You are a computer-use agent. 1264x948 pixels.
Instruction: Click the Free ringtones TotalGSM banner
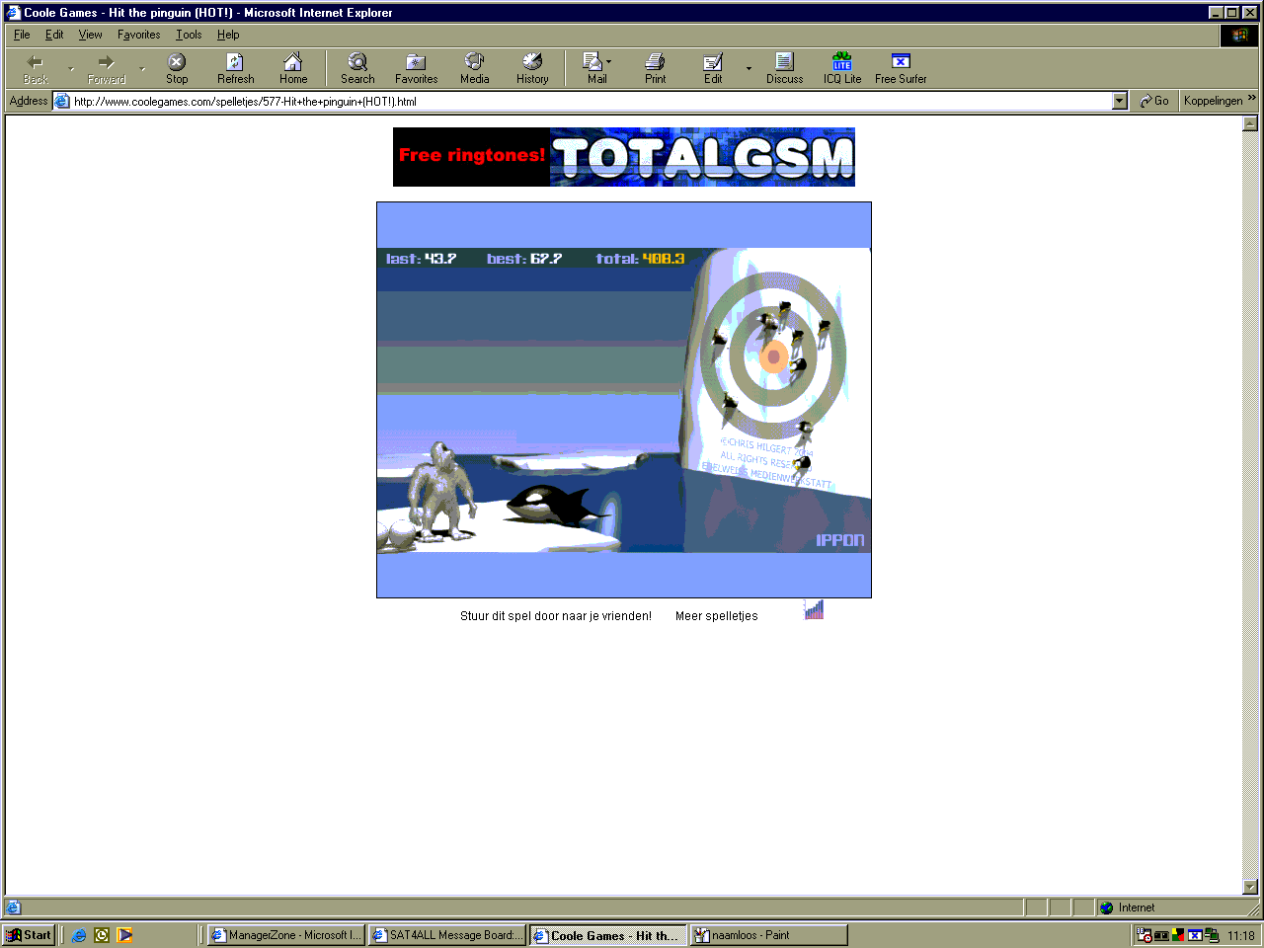(624, 157)
